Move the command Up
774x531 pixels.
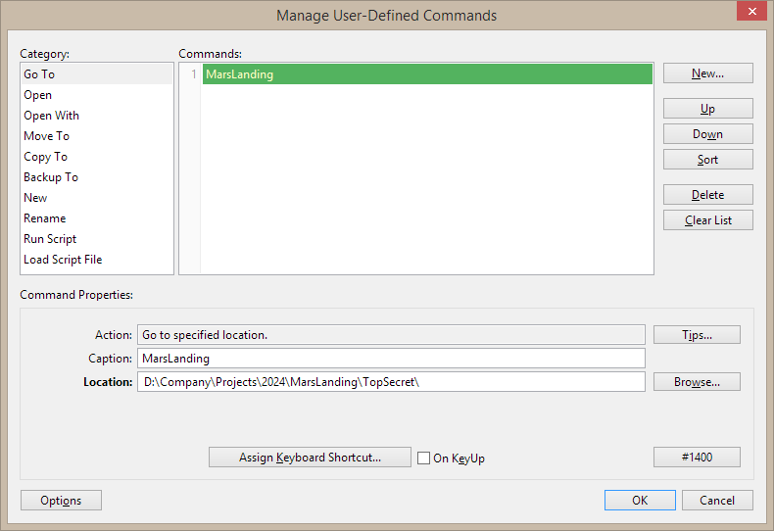point(707,109)
